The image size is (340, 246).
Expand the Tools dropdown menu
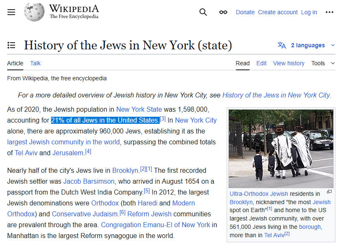coord(323,63)
